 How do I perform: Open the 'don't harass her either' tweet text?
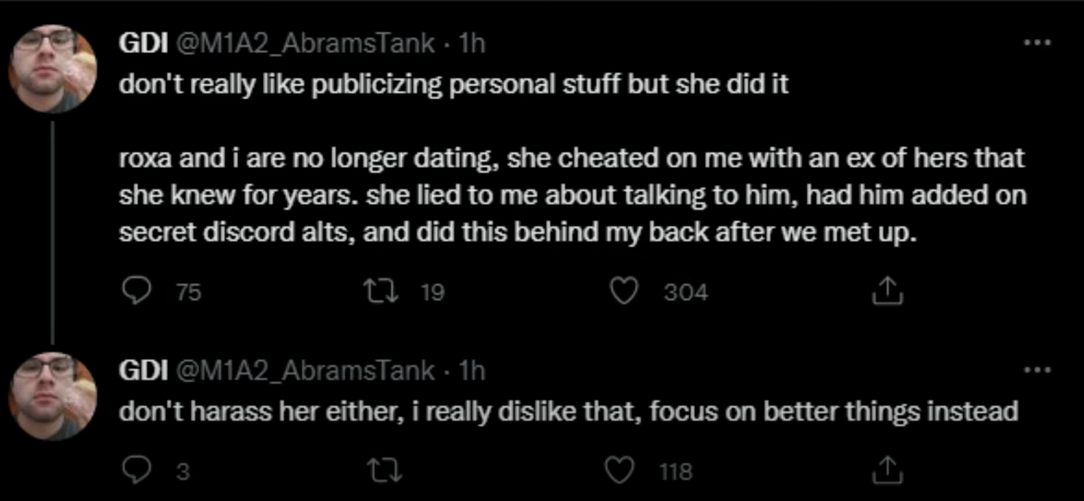[568, 412]
